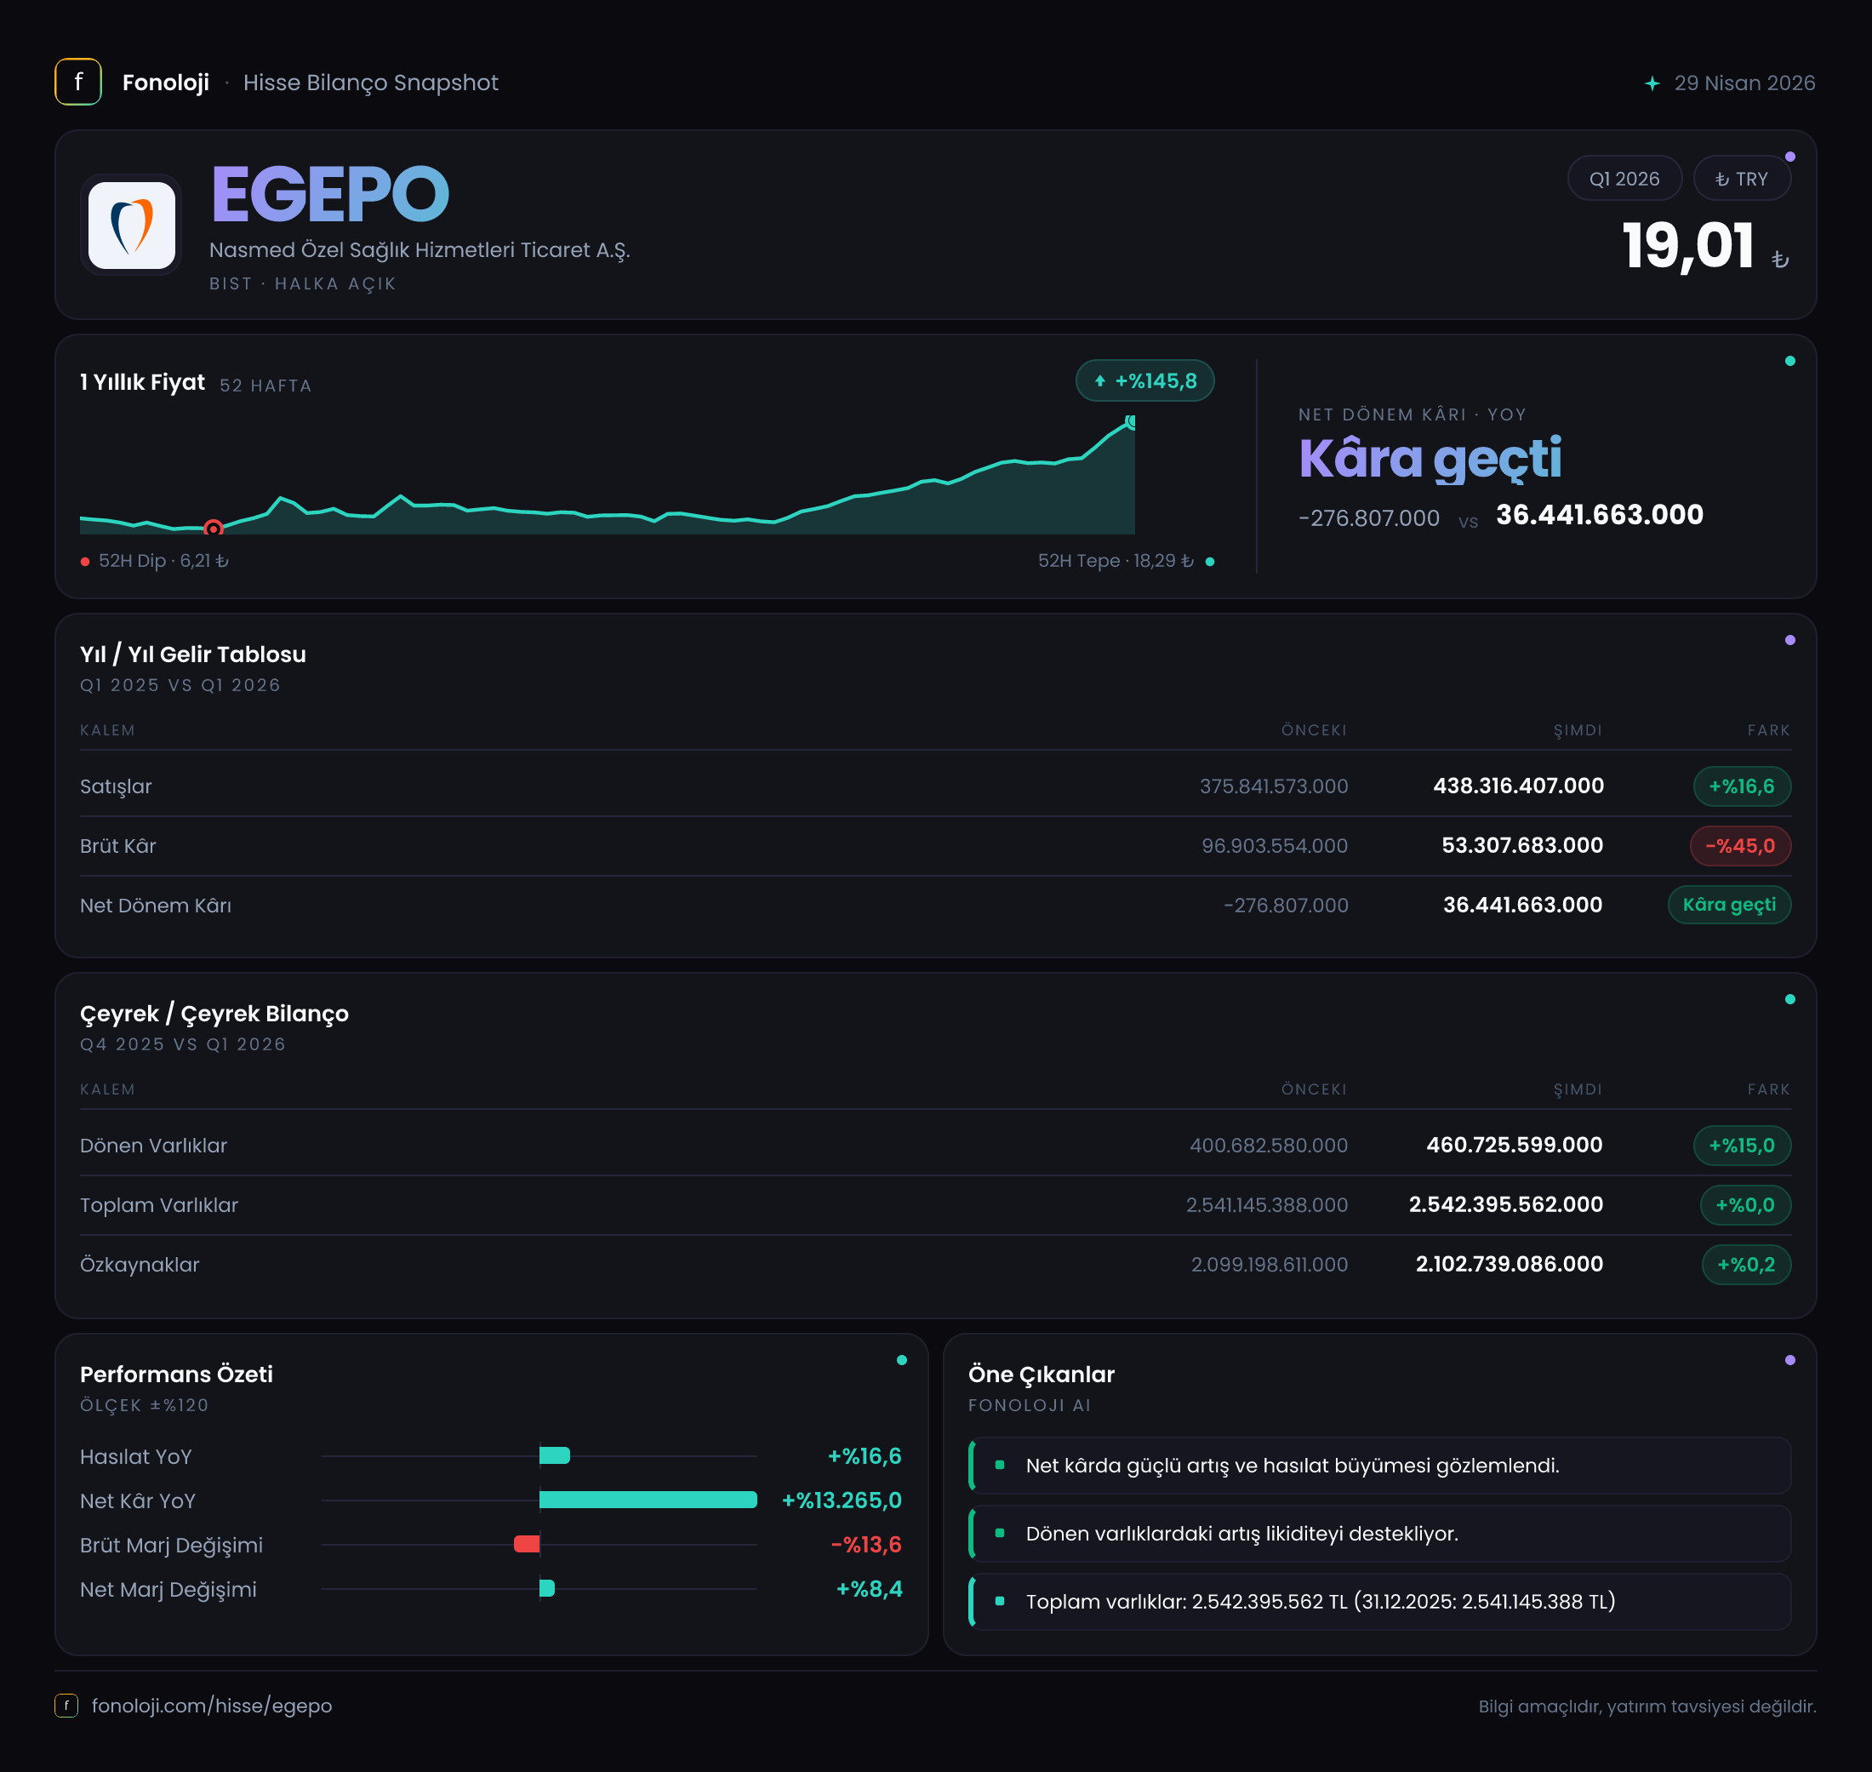Click the sparkle icon beside 29 Nisan 2026
Screen dimensions: 1872x1772
1652,83
